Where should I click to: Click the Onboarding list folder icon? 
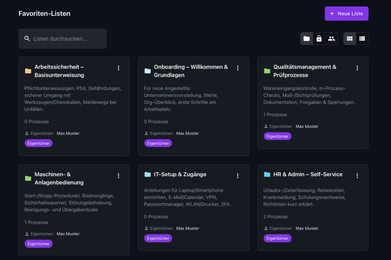(148, 71)
